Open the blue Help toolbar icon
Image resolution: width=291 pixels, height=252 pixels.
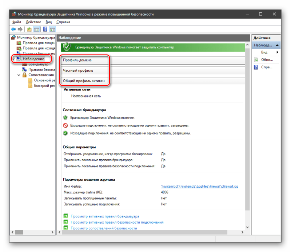pyautogui.click(x=45, y=29)
